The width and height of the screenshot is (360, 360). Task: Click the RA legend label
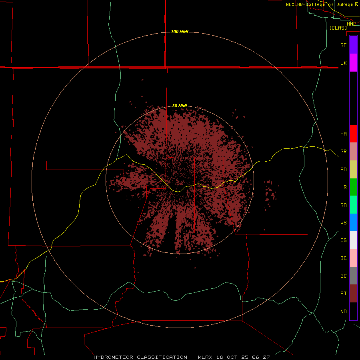[343, 205]
